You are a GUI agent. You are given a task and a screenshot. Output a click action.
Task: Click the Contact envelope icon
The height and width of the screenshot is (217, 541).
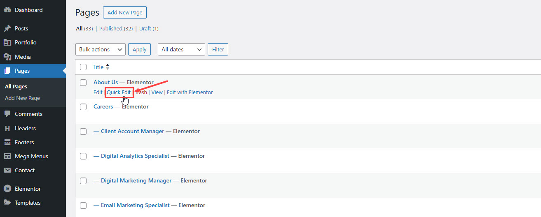click(x=7, y=170)
